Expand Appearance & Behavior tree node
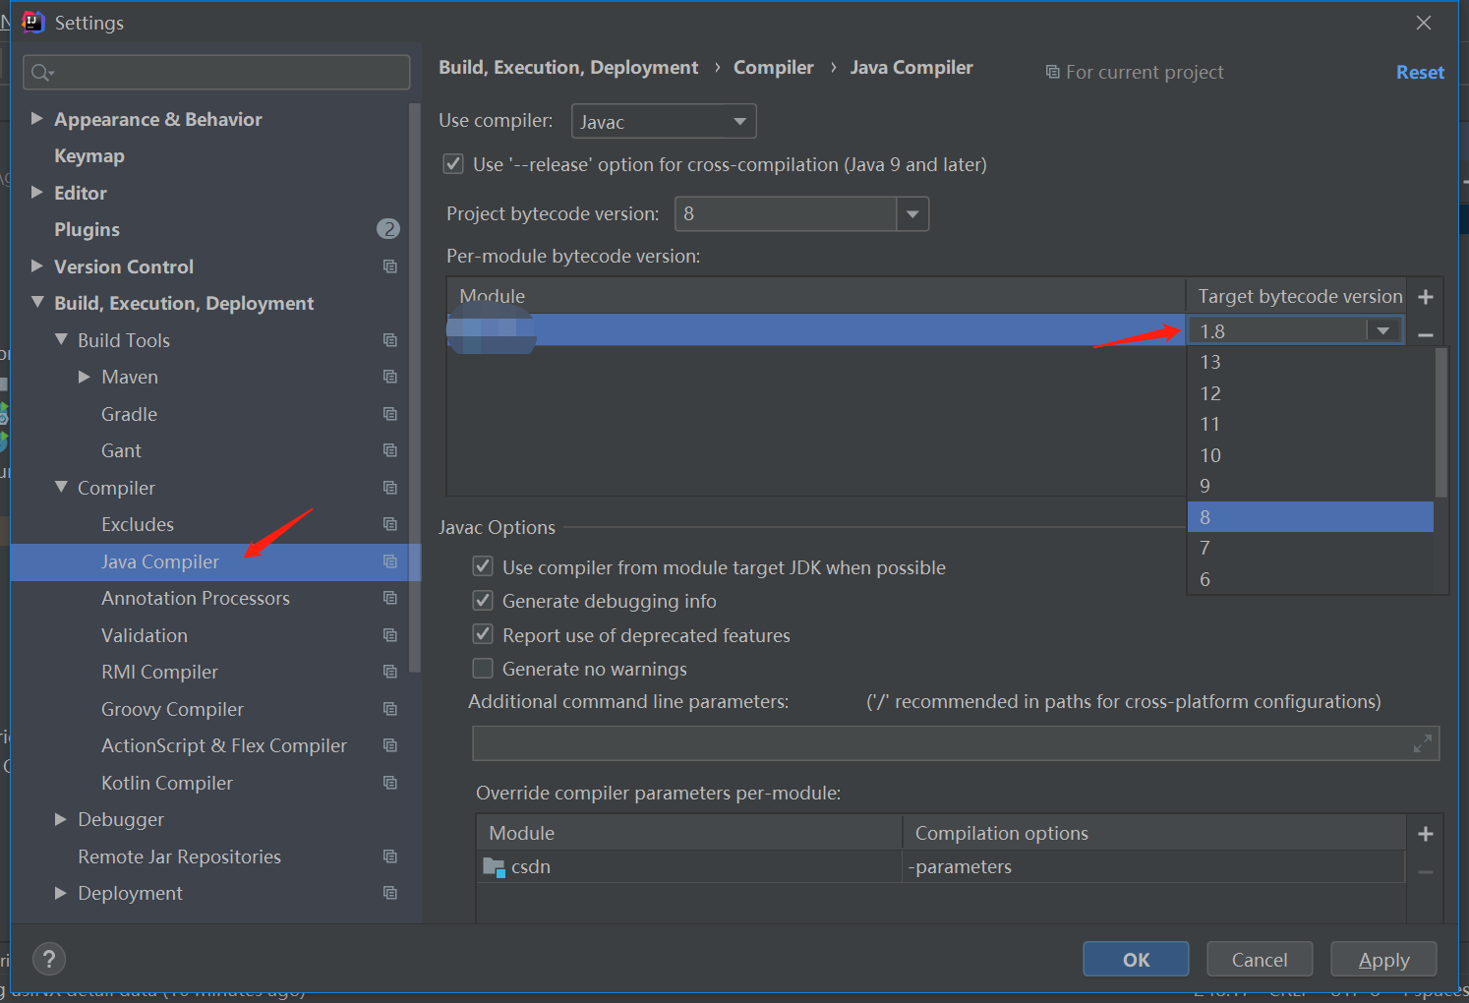The image size is (1469, 1003). coord(36,119)
